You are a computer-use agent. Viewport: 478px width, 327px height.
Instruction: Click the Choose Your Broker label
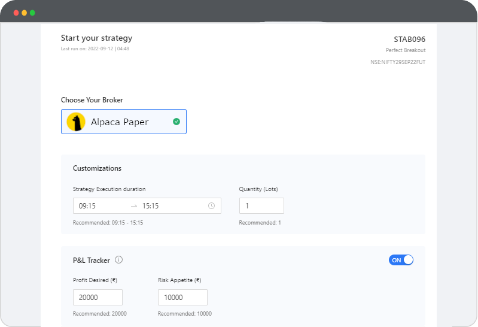coord(92,100)
